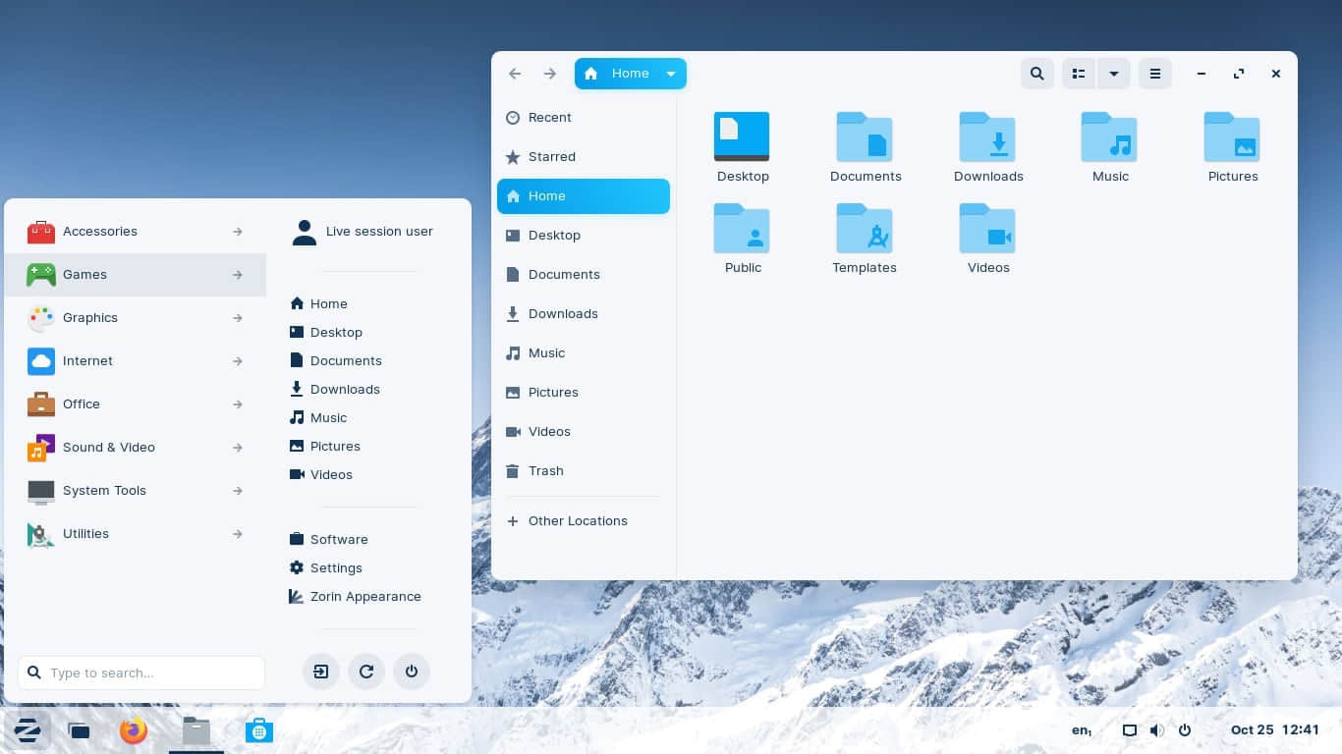Expand Utilities category in Zorin menu
1342x754 pixels.
(x=136, y=534)
